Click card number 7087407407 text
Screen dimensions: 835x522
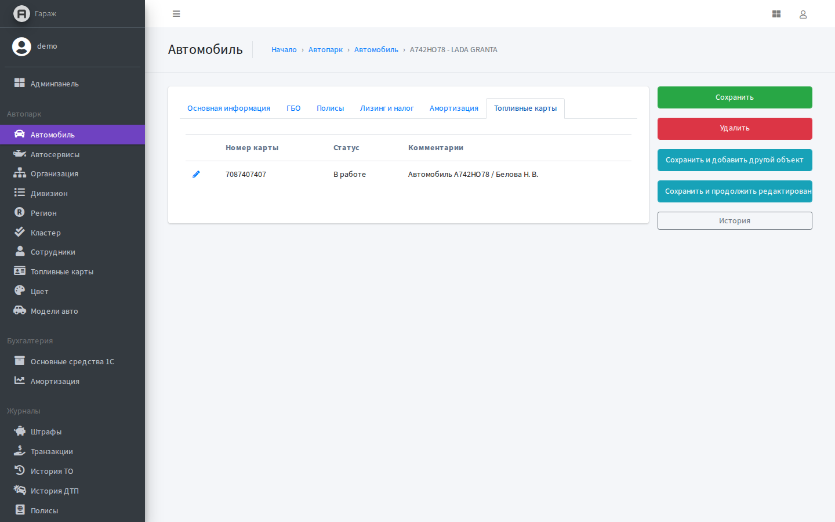[x=246, y=175]
